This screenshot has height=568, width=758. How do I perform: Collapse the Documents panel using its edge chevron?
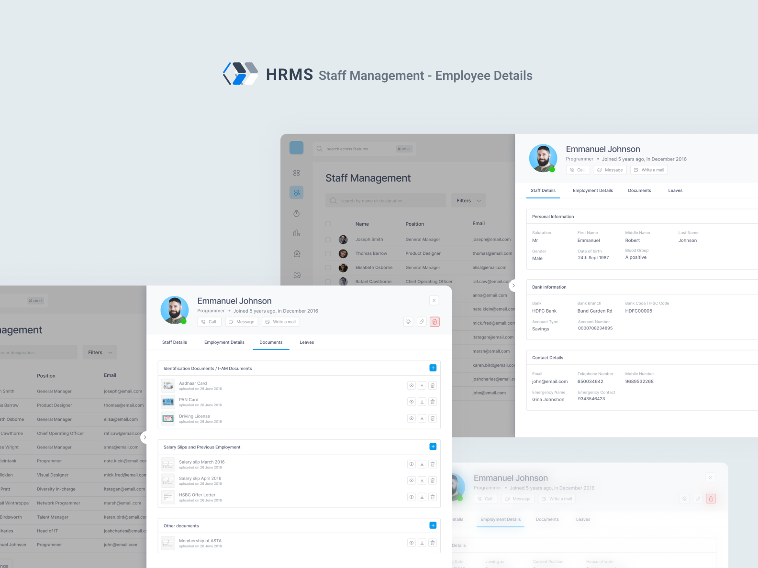coord(145,437)
